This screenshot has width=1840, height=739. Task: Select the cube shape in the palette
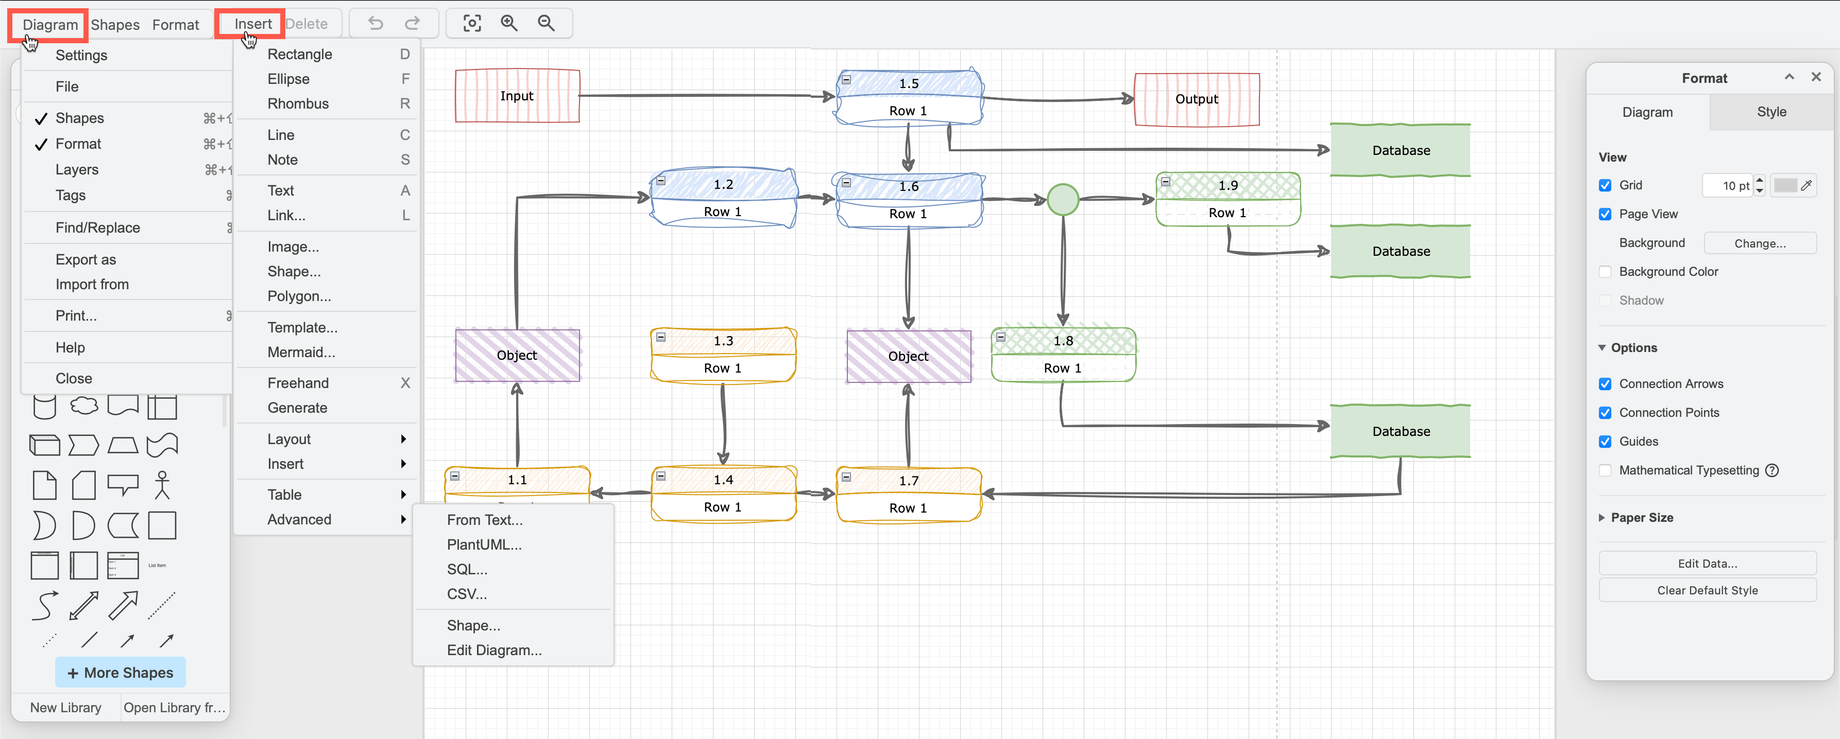click(44, 445)
